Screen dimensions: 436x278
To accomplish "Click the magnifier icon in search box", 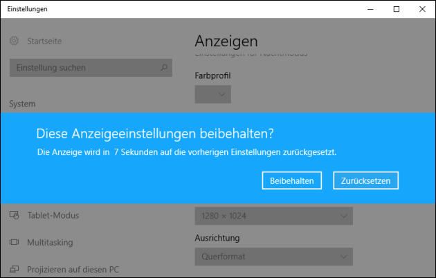I will [x=163, y=68].
